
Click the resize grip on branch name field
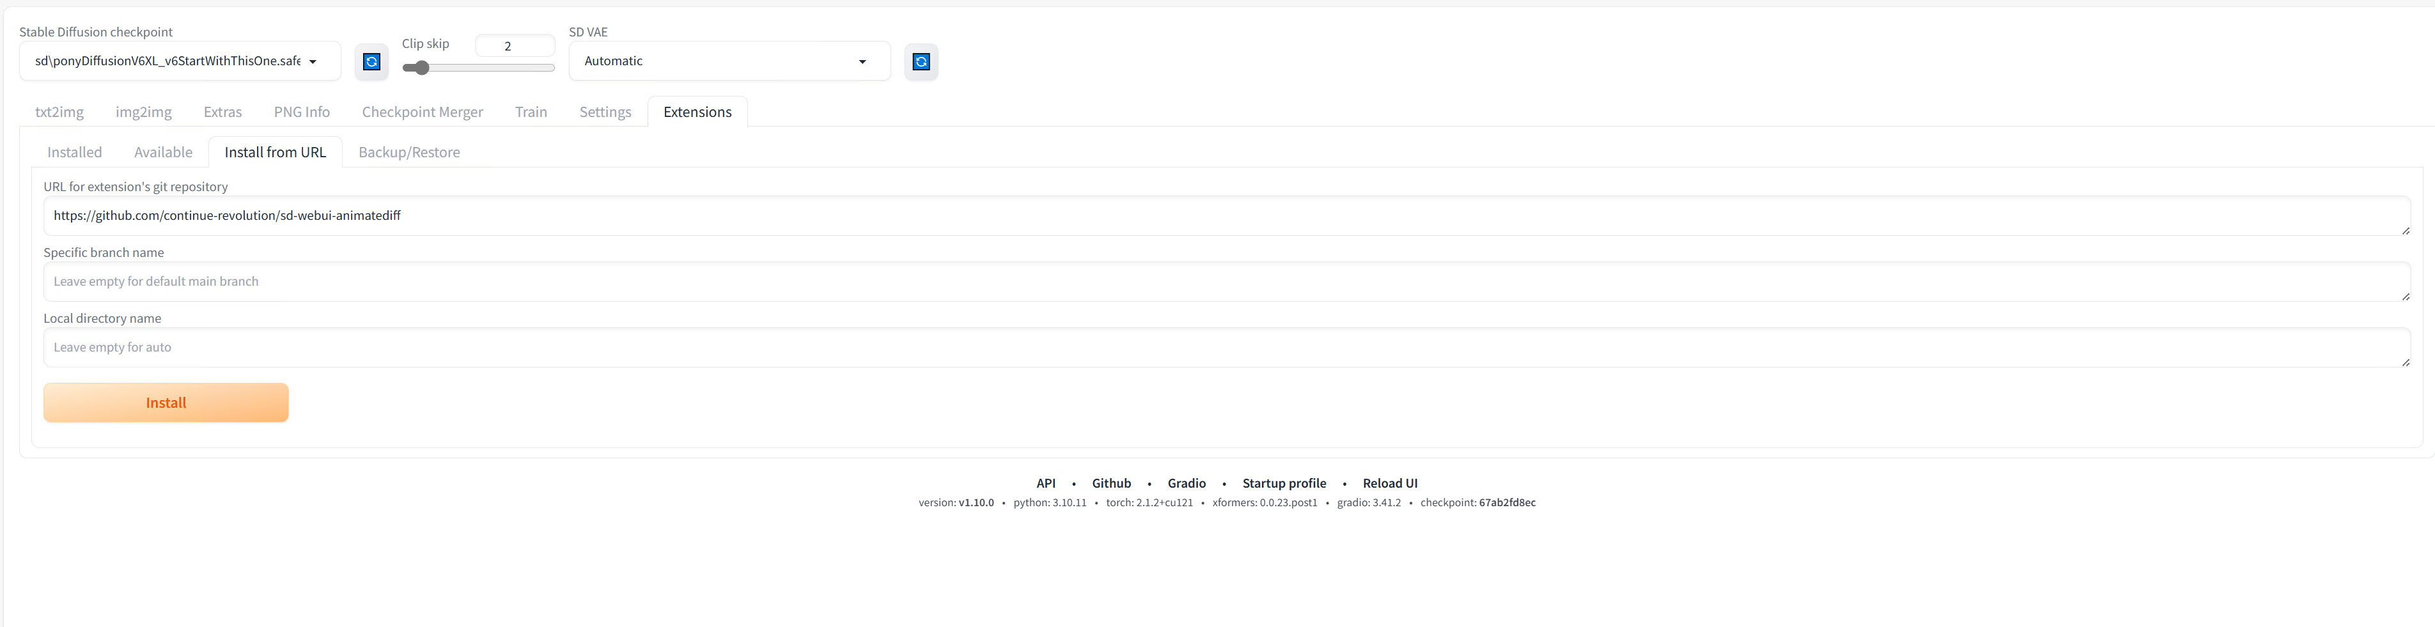[2406, 297]
